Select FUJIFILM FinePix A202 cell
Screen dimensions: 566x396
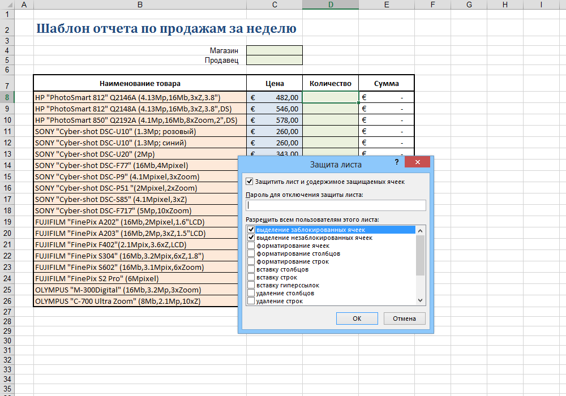(136, 222)
